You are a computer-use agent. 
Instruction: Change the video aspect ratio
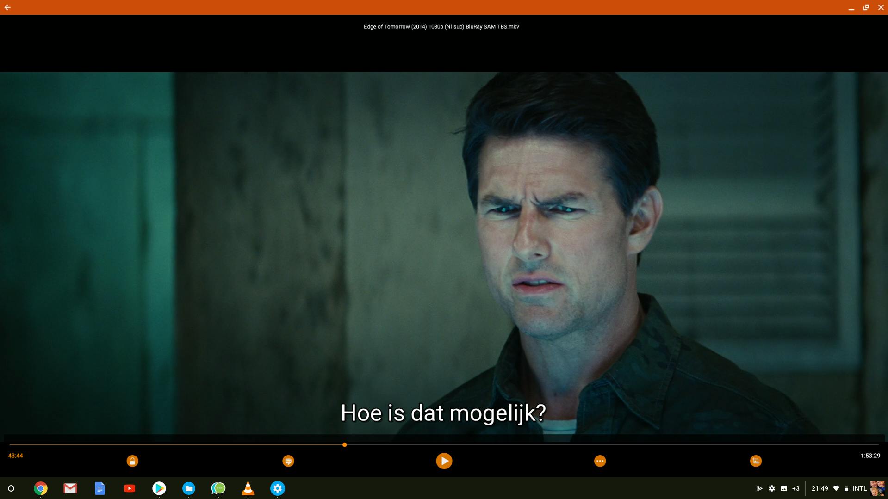pos(755,461)
